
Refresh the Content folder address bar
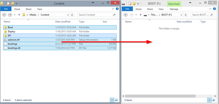pyautogui.click(x=72, y=15)
